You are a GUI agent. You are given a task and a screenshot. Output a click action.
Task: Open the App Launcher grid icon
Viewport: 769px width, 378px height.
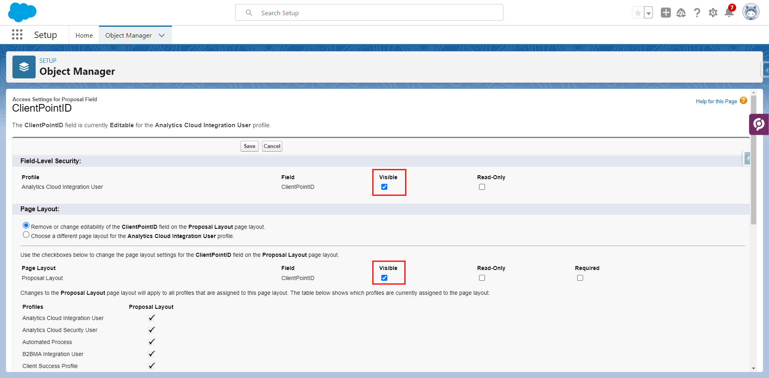click(x=17, y=35)
